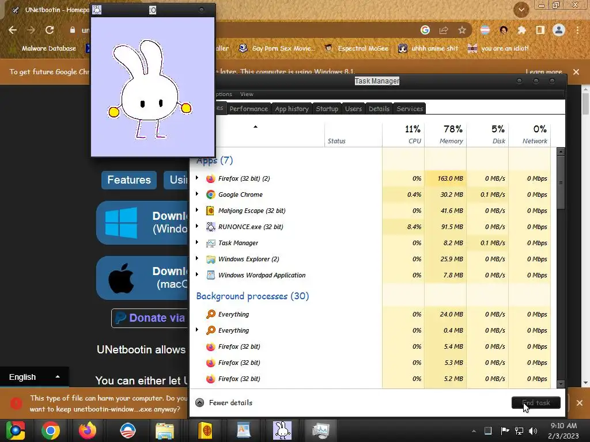
Task: Sort by CPU column header
Action: coord(403,134)
